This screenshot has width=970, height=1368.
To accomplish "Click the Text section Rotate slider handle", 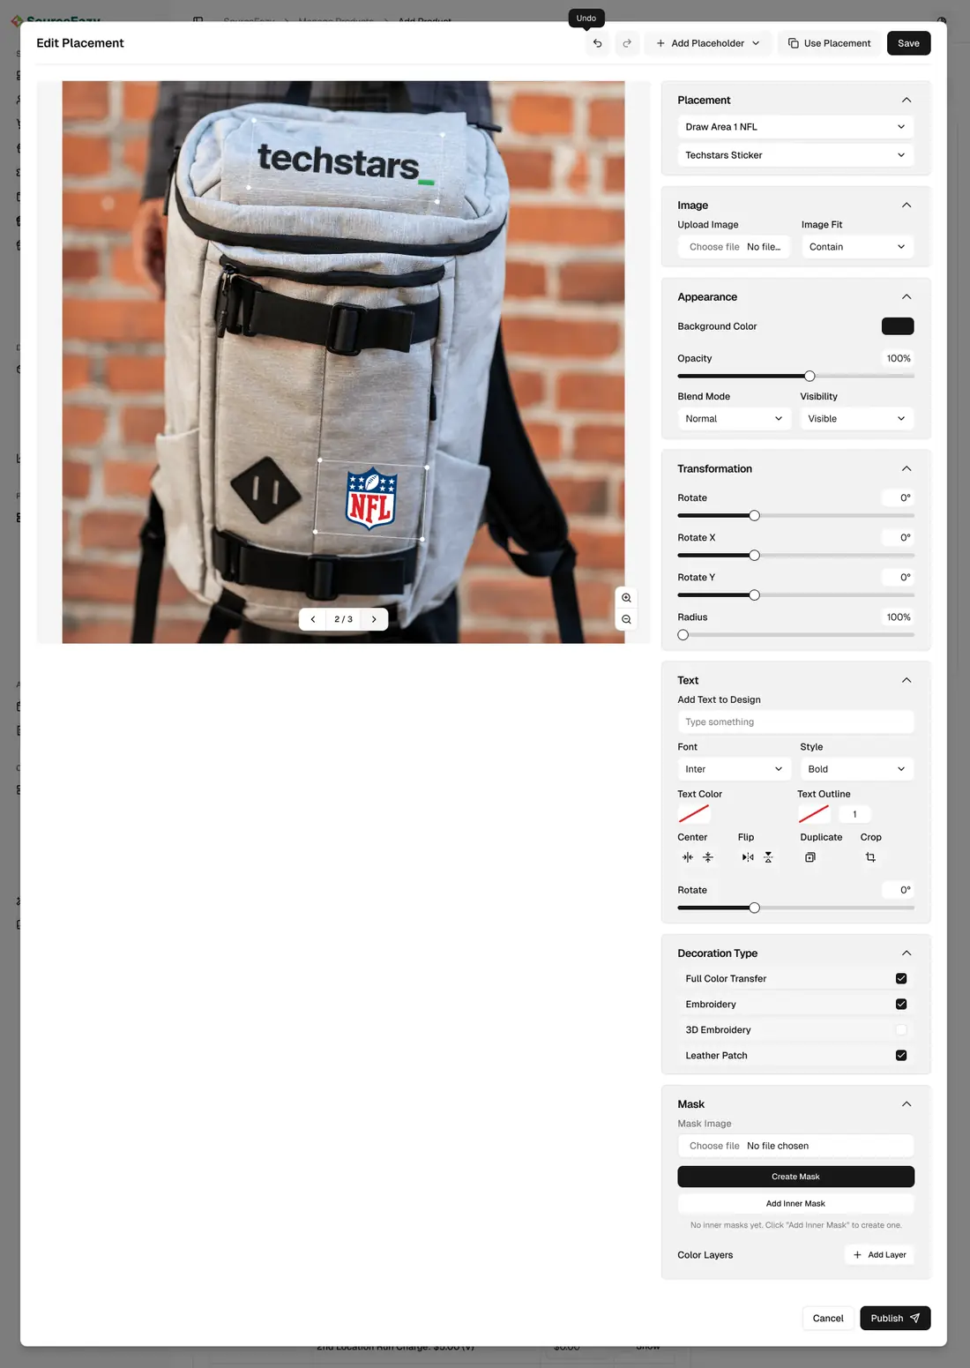I will pyautogui.click(x=754, y=908).
